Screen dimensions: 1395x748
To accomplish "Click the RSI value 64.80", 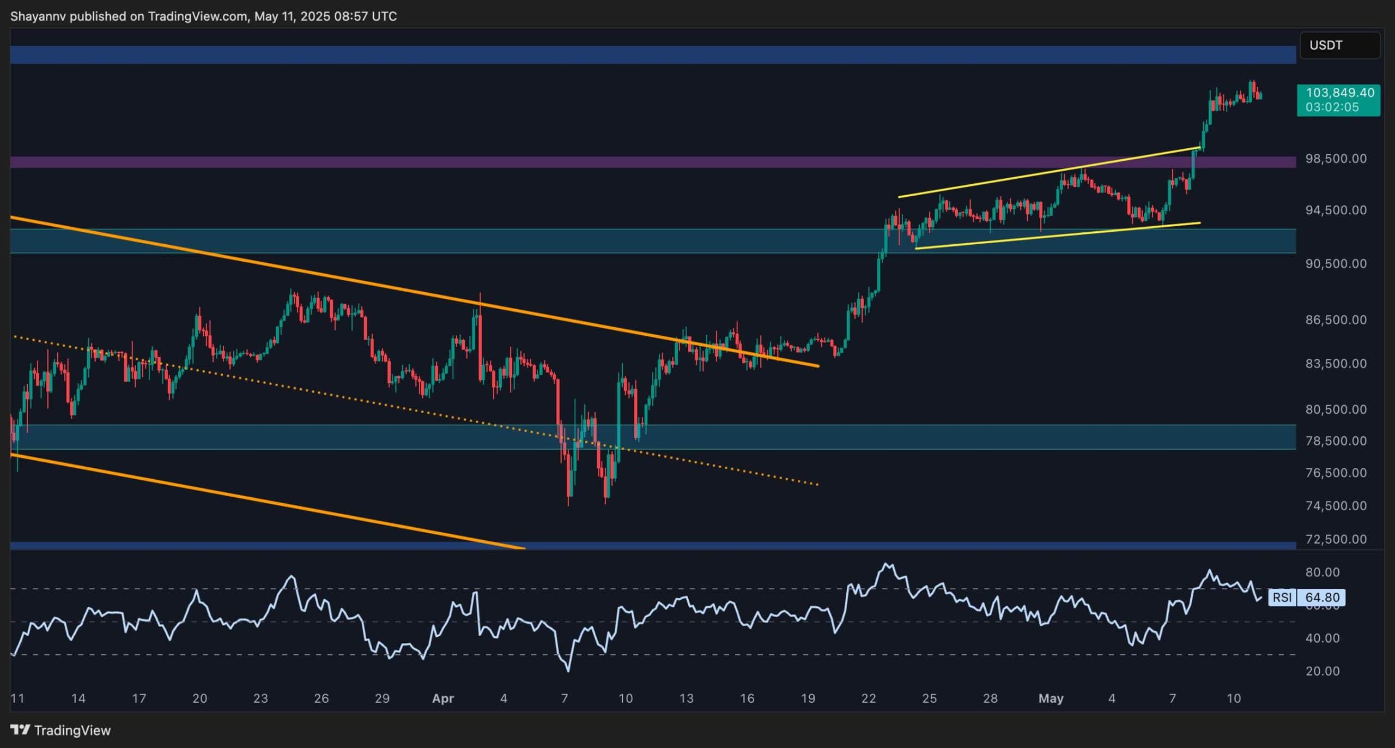I will pyautogui.click(x=1322, y=598).
